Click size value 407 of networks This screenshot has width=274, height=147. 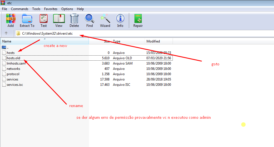pyautogui.click(x=107, y=69)
